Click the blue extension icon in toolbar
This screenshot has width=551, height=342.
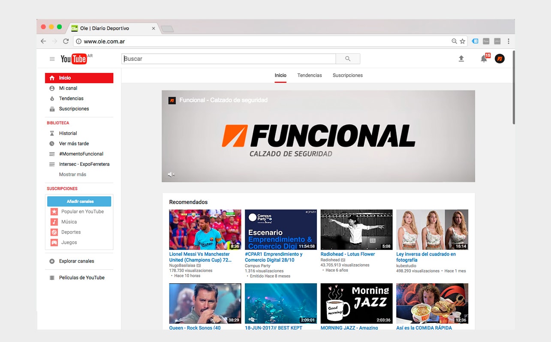pos(475,41)
